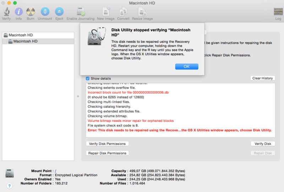Image resolution: width=284 pixels, height=192 pixels.
Task: Click Number of Files value 1.016.464
Action: tap(137, 183)
